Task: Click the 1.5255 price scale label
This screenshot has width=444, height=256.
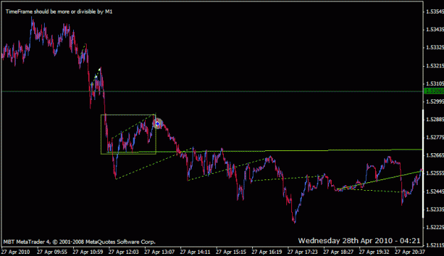Action: [435, 173]
